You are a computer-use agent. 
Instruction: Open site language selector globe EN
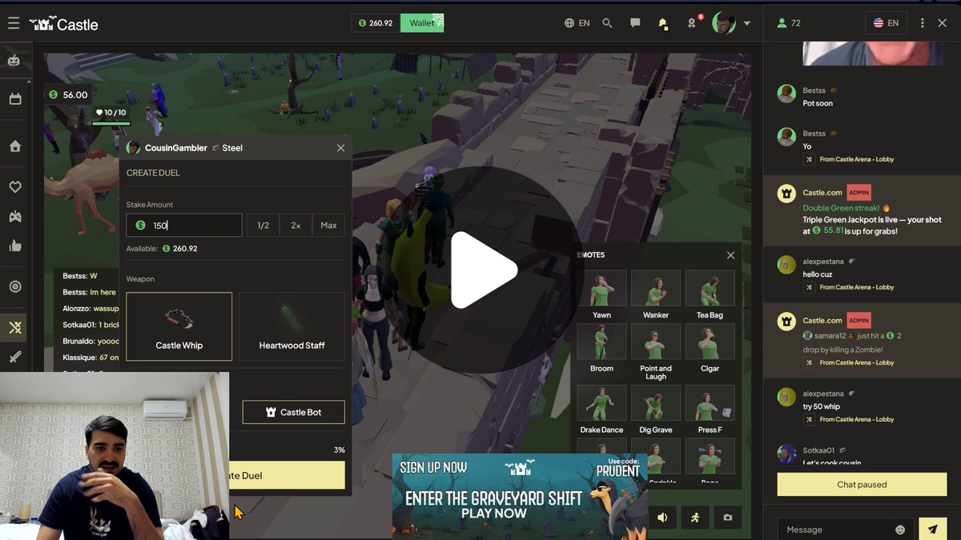click(577, 23)
